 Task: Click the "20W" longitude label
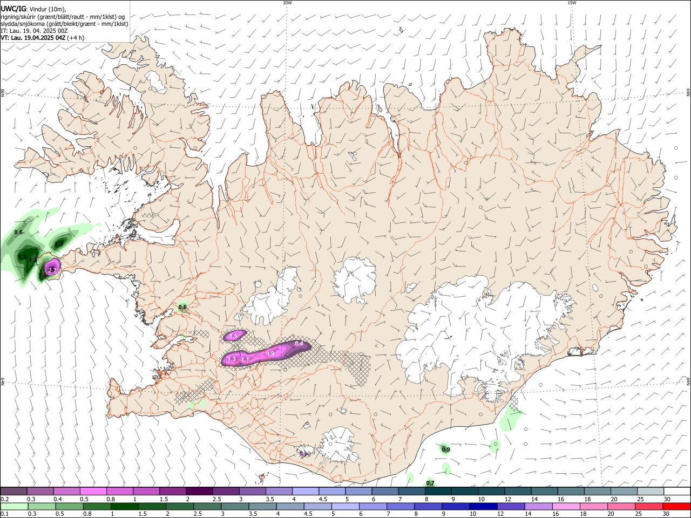pyautogui.click(x=287, y=3)
